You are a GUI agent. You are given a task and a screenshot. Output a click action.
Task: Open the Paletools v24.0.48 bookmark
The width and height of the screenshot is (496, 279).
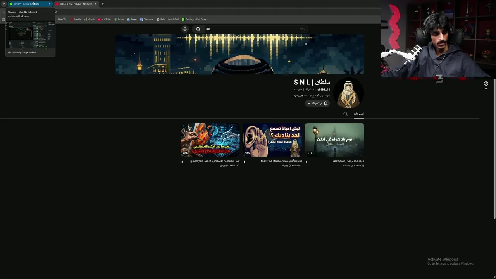(168, 19)
